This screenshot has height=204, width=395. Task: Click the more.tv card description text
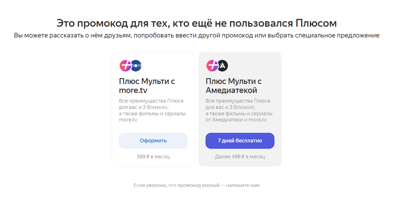[152, 110]
